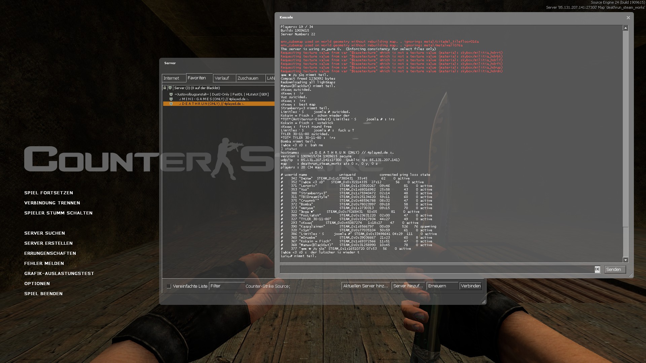This screenshot has height=363, width=646.
Task: Click VAC shield icon of MINI-GAMES server
Action: pyautogui.click(x=171, y=99)
